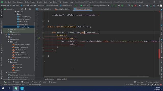Open Android Studio from Windows taskbar
Image resolution: width=163 pixels, height=91 pixels.
[16, 88]
